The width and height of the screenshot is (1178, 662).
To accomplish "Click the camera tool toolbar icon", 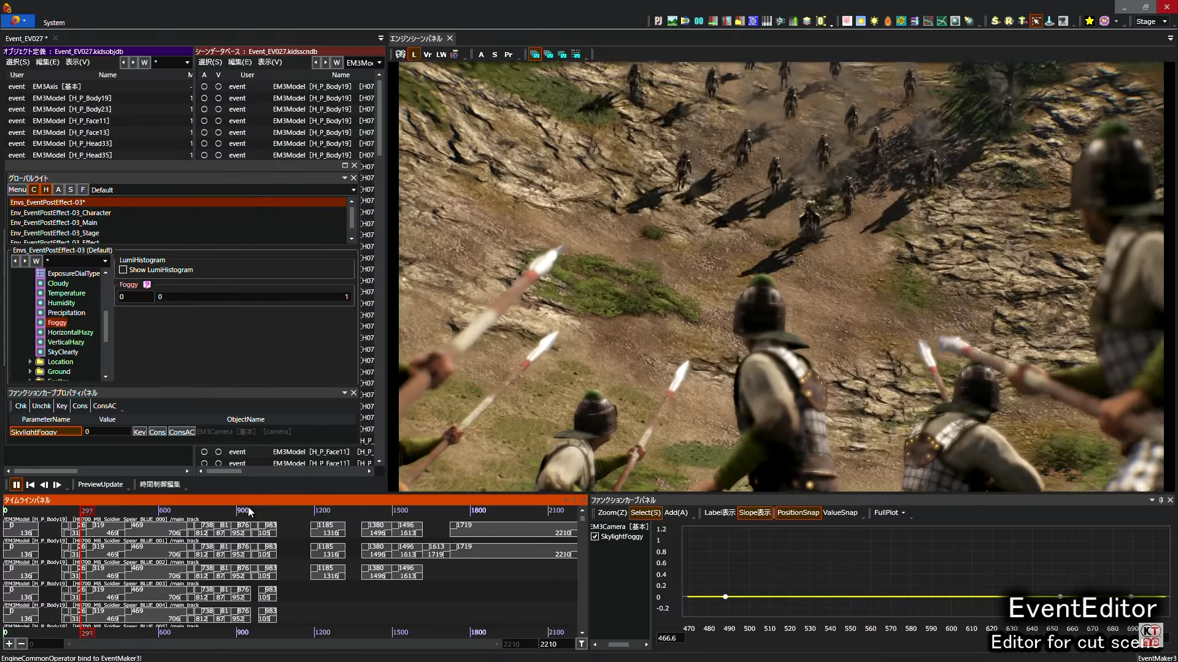I will (x=1063, y=21).
